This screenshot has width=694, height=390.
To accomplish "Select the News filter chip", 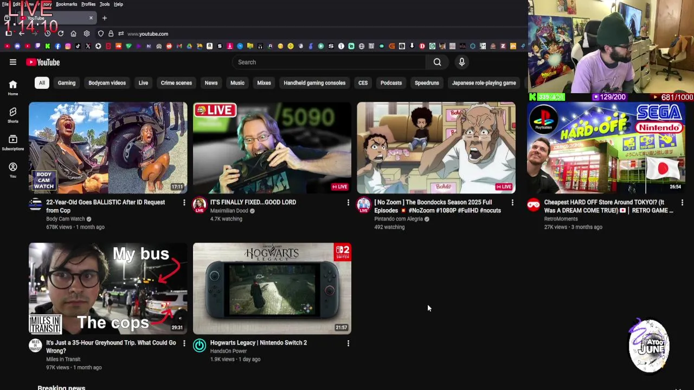I will tap(211, 83).
